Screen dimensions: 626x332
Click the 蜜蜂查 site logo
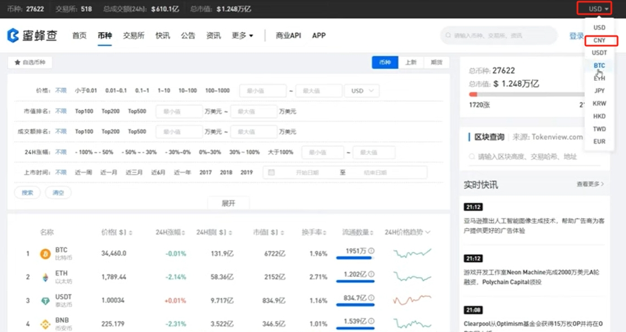(x=32, y=36)
